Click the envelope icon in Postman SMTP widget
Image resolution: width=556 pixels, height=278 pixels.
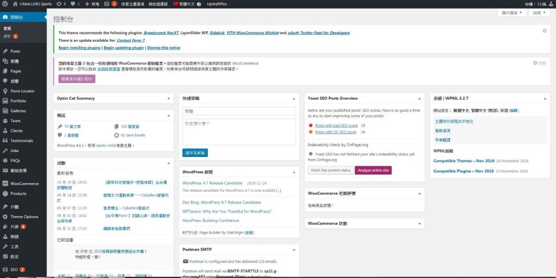(x=185, y=261)
